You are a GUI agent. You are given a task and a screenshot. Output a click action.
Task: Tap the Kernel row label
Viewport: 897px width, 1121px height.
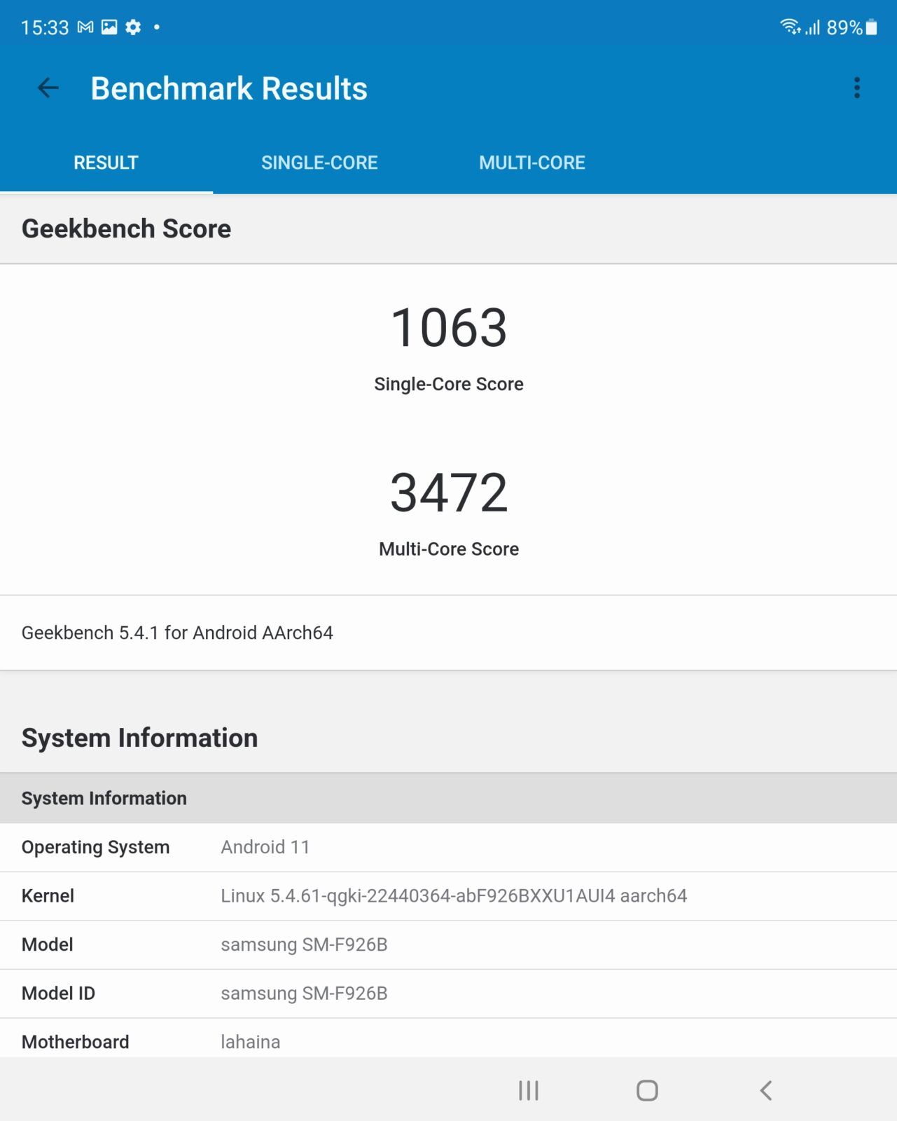coord(48,896)
